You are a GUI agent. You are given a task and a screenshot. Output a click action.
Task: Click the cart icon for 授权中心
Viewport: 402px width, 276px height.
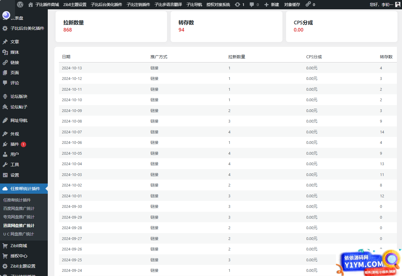pos(5,256)
